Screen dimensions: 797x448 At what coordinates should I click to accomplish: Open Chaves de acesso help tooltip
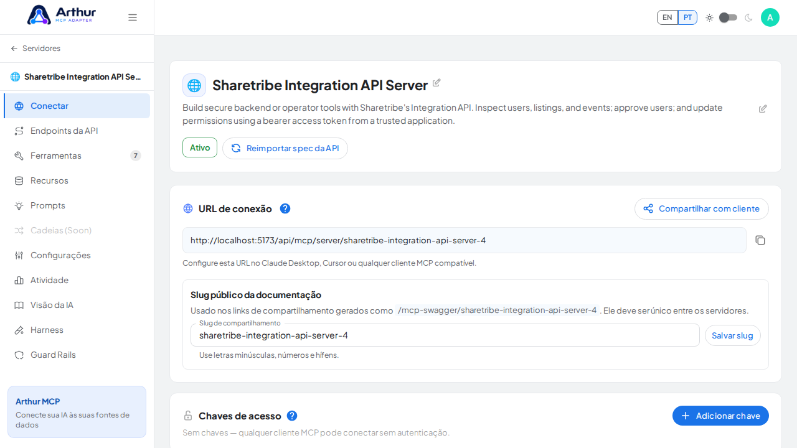[x=292, y=416]
